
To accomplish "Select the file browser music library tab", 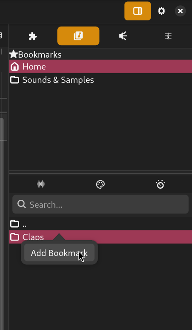I will click(x=78, y=36).
